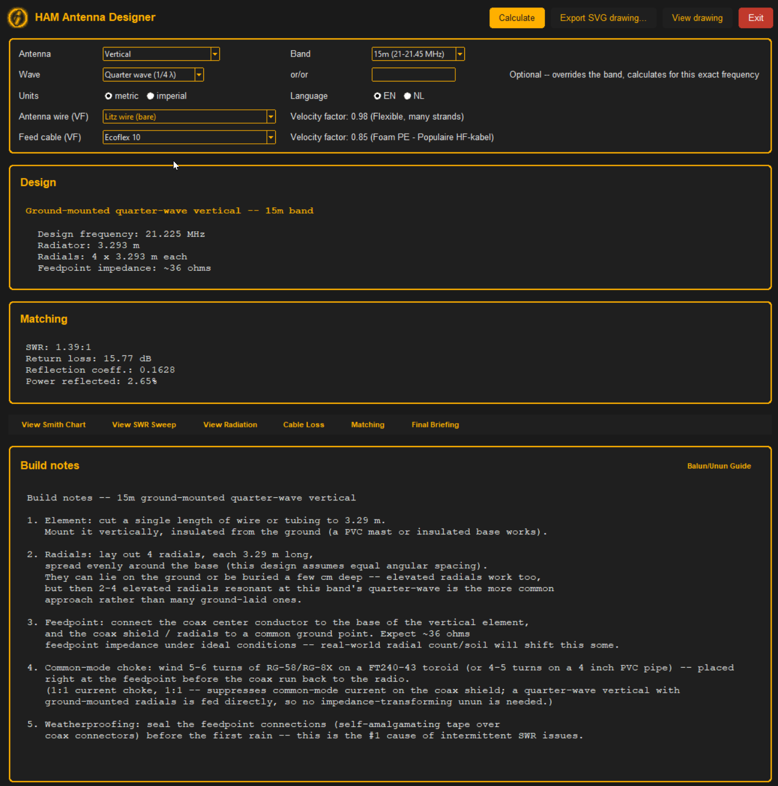Click Export SVG drawing button

tap(603, 18)
